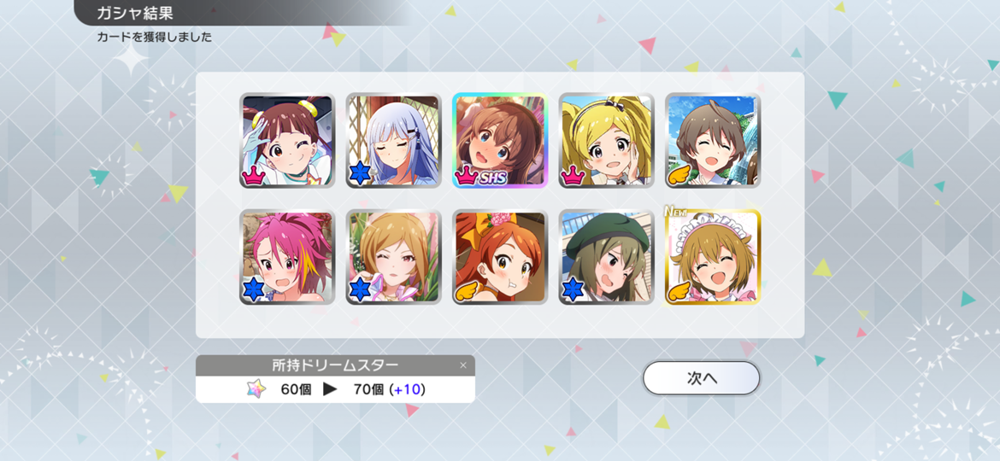Click the ガシャ結果 header title
This screenshot has height=461, width=1000.
[x=134, y=13]
